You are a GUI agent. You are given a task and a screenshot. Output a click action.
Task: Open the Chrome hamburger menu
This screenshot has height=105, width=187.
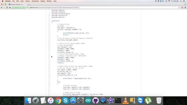[x=185, y=8]
